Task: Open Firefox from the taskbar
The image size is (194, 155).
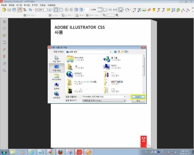Action: (60, 152)
